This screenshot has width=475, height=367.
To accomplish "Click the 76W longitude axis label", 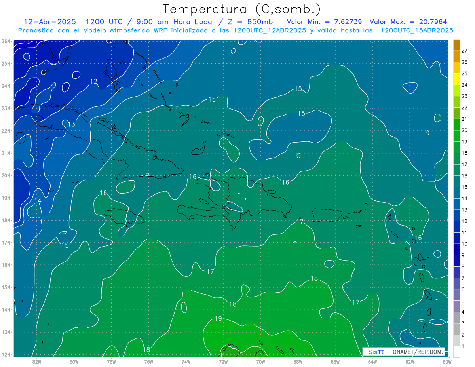I will coord(148,361).
